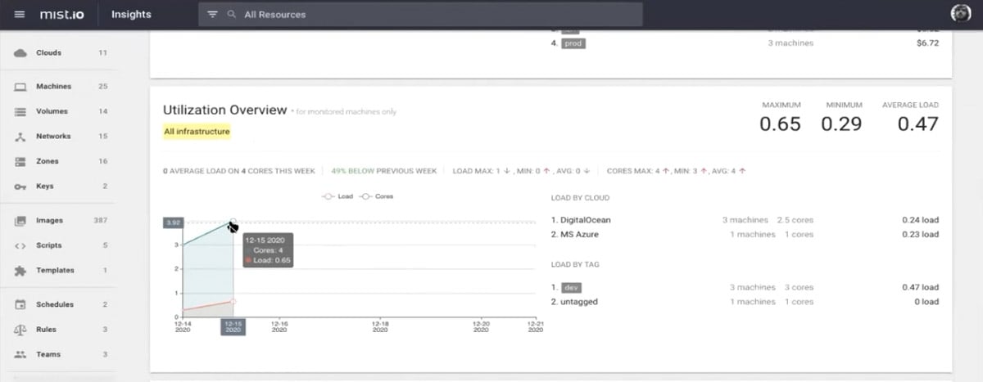Click the Insights page title
This screenshot has height=382, width=983.
pyautogui.click(x=131, y=14)
